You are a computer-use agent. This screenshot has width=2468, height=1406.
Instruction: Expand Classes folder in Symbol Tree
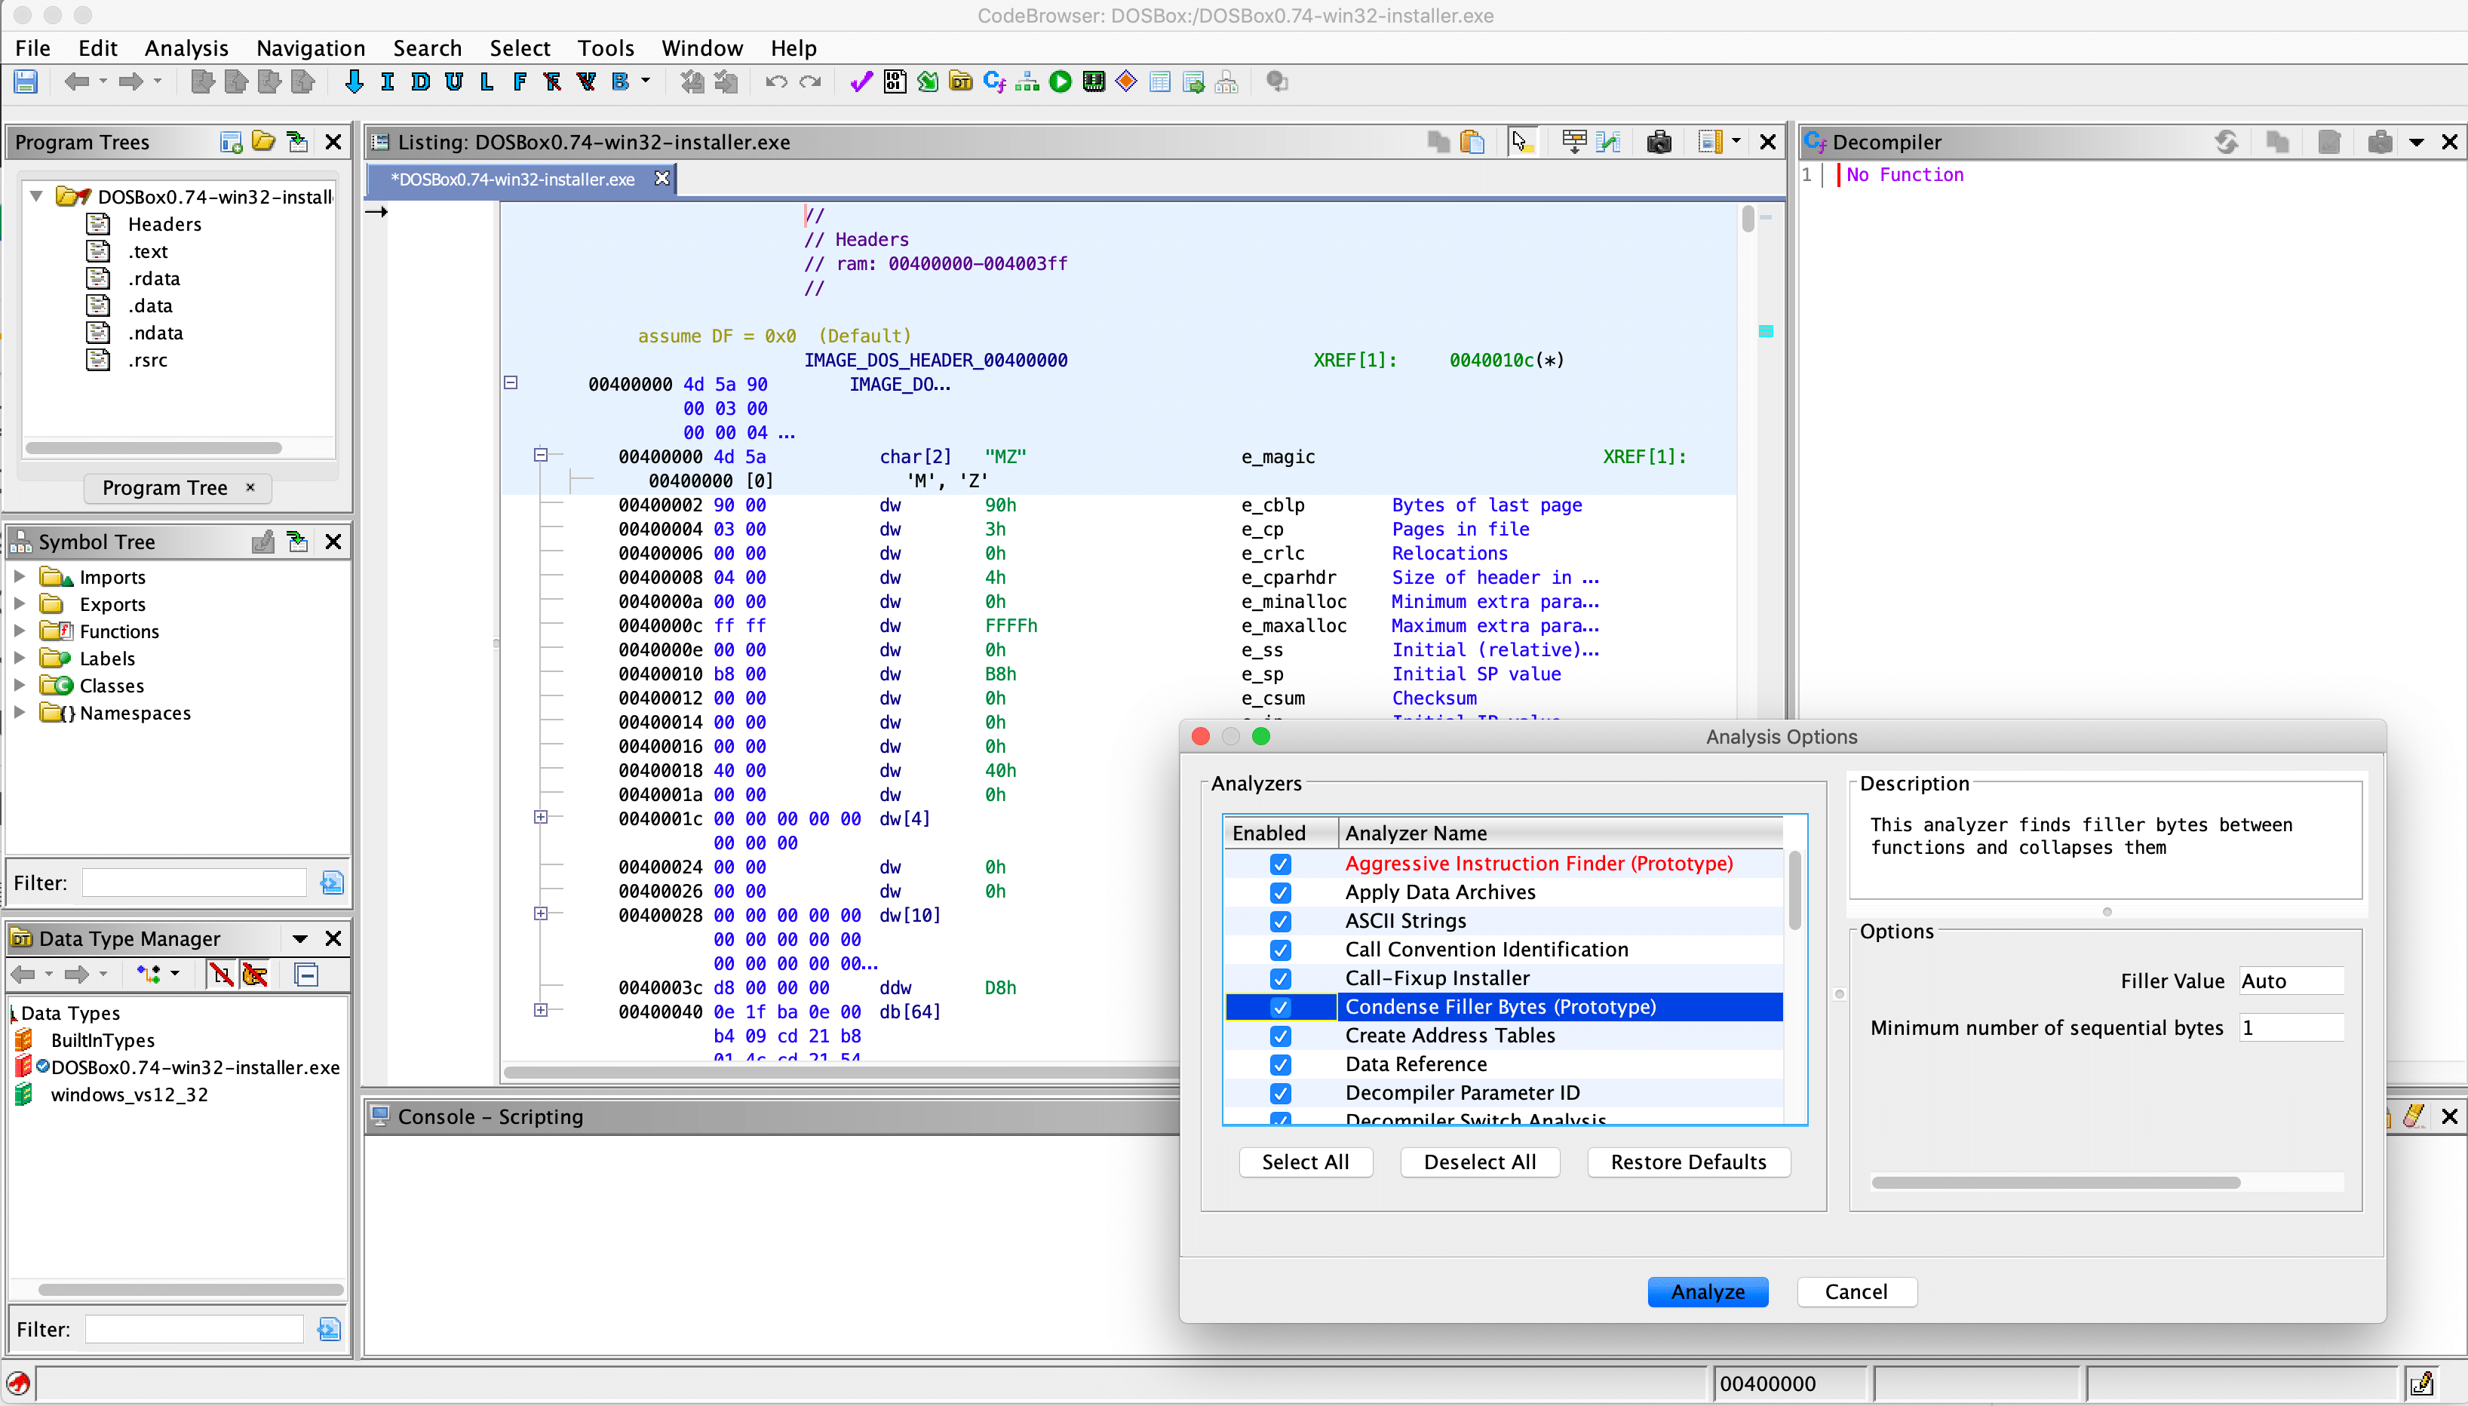tap(20, 685)
